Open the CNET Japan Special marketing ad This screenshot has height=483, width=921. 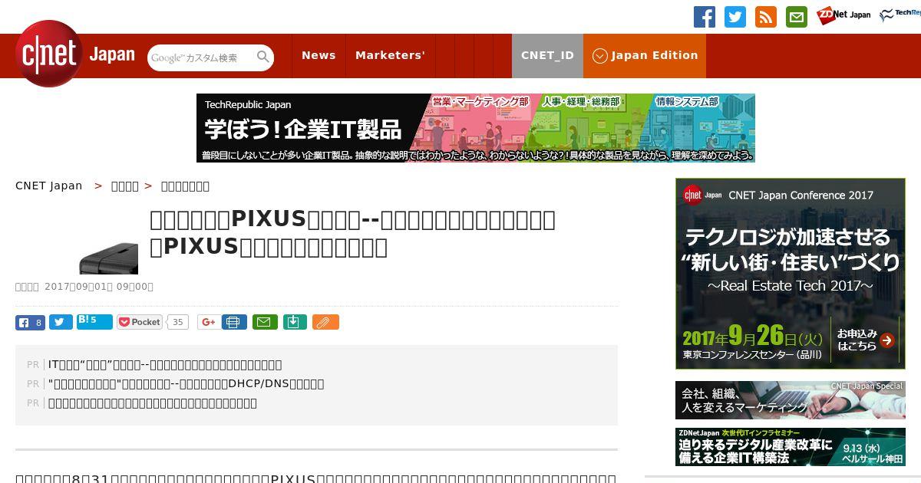pos(791,400)
